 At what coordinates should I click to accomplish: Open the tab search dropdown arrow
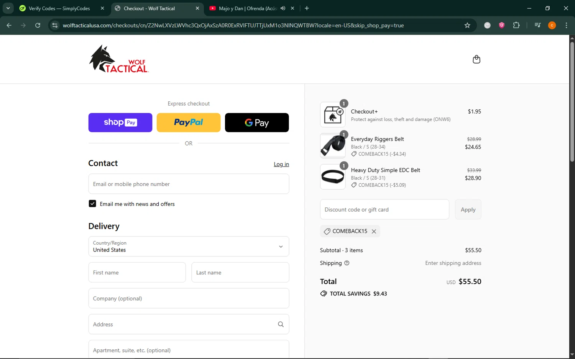(x=8, y=8)
